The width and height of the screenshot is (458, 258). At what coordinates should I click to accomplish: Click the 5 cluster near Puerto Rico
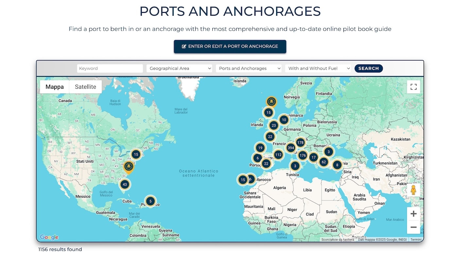tap(150, 201)
